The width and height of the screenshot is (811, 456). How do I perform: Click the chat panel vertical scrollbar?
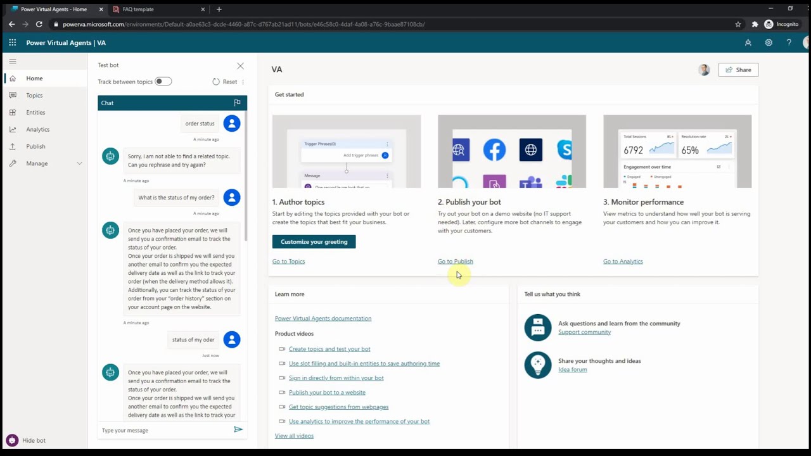coord(246,177)
